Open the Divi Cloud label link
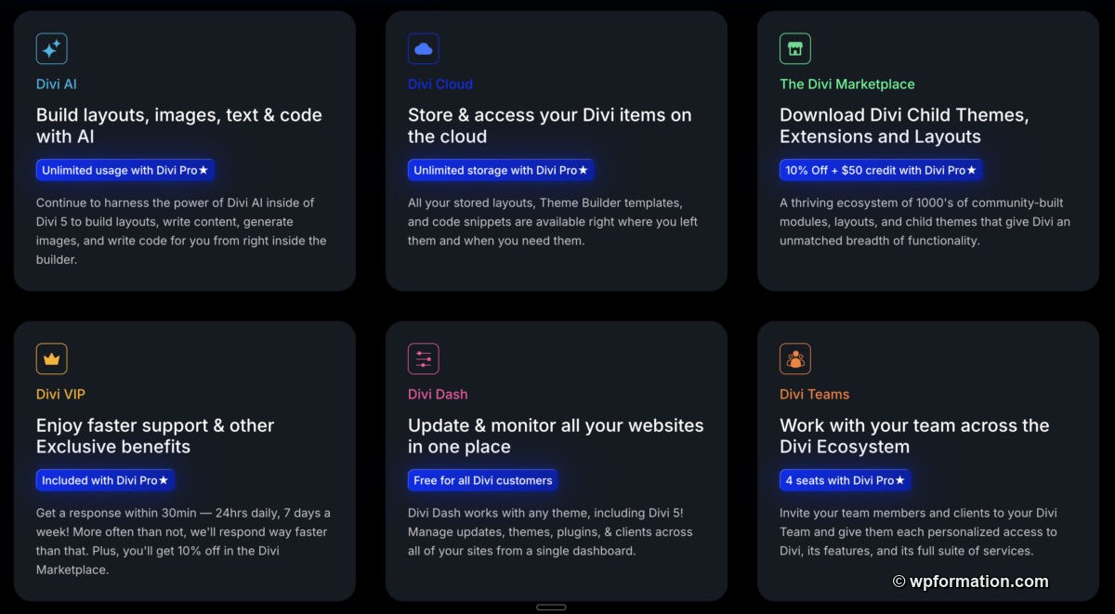 click(440, 84)
